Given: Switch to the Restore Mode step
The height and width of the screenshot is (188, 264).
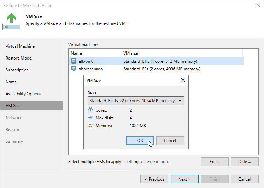Looking at the screenshot, I should click(19, 58).
